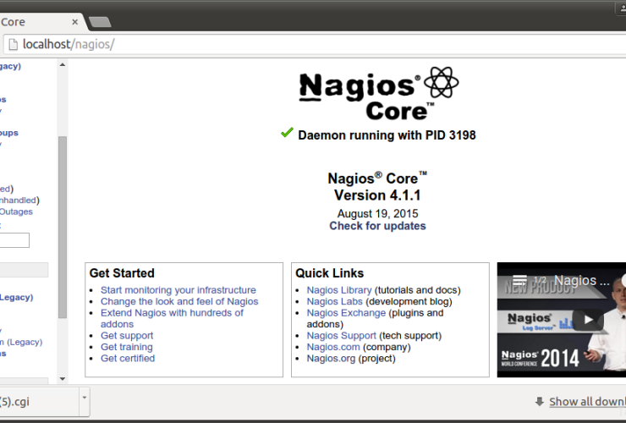Click the sidebar vertical scrollbar thumb
The image size is (626, 423).
pyautogui.click(x=62, y=228)
